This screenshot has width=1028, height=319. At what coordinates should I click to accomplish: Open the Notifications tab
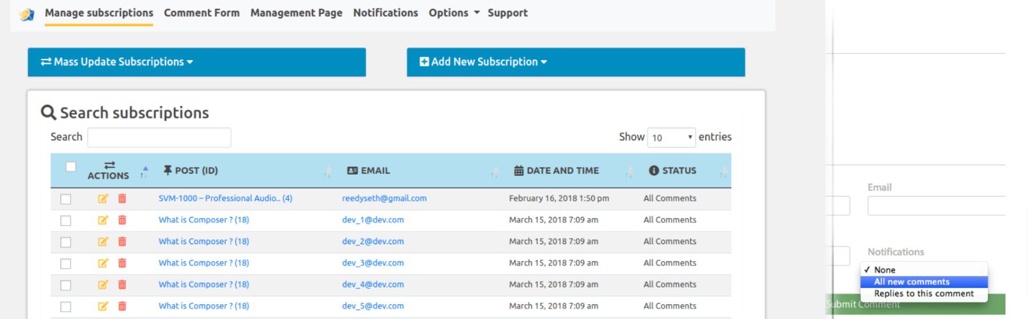[x=385, y=13]
